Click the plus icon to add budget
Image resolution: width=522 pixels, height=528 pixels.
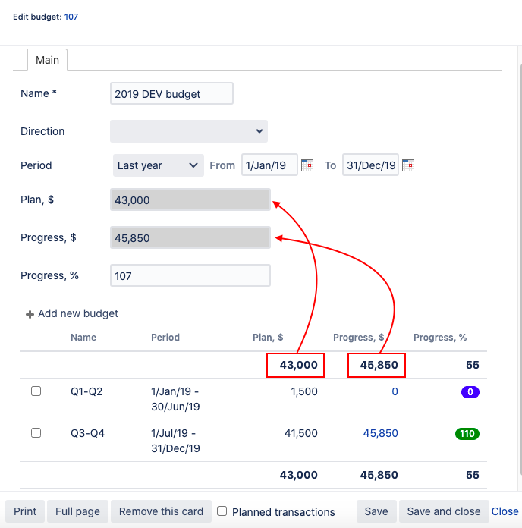30,314
